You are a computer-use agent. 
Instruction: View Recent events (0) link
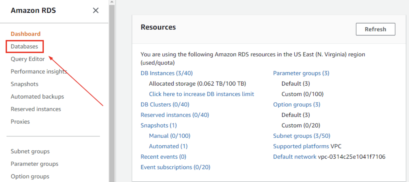click(163, 157)
